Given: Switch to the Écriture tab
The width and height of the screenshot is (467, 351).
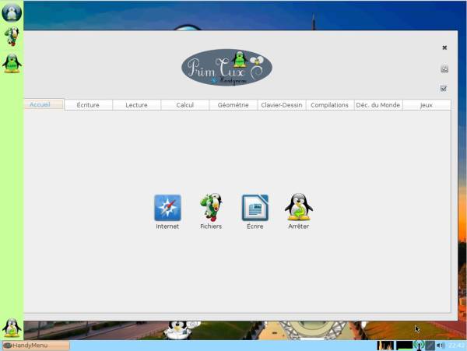Looking at the screenshot, I should coord(88,105).
